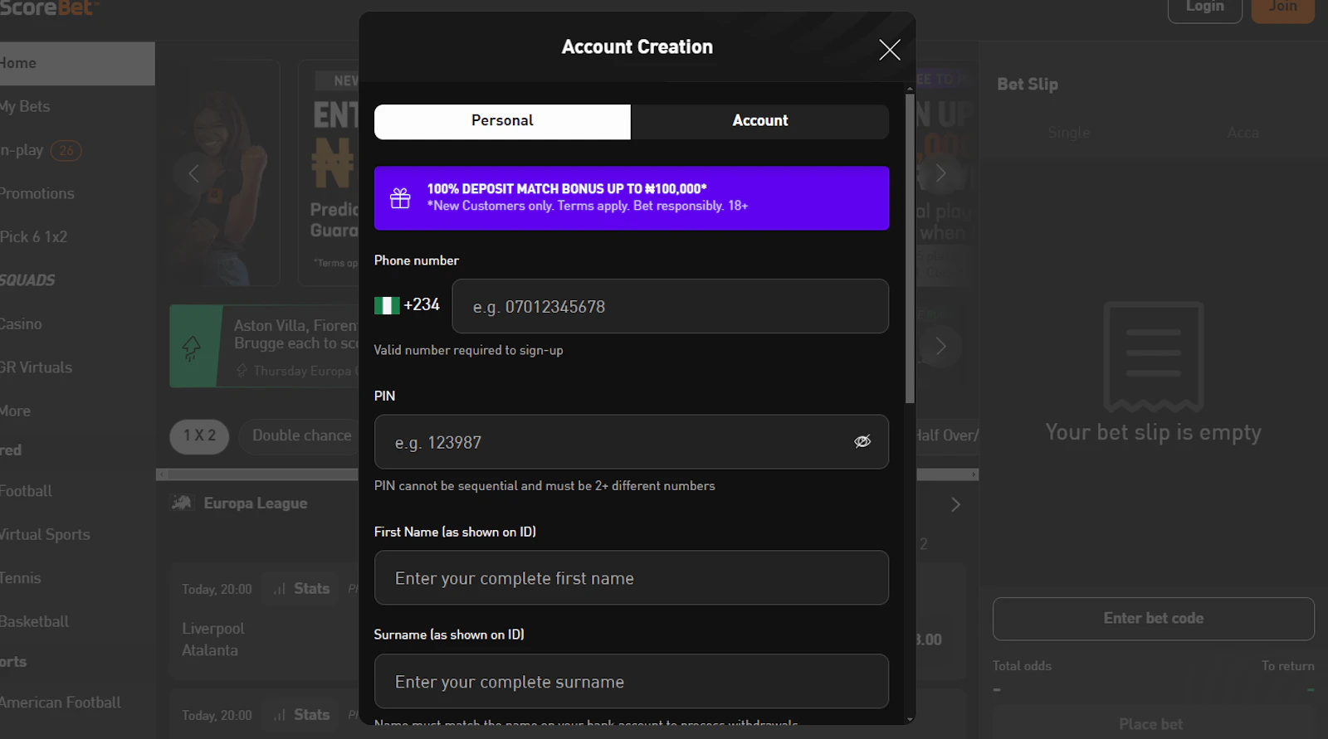Close the Account Creation dialog
This screenshot has width=1328, height=739.
pos(889,50)
